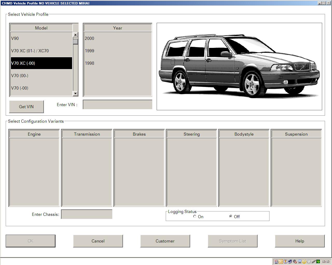Select model V70 (-00)
The width and height of the screenshot is (332, 265).
coord(41,88)
